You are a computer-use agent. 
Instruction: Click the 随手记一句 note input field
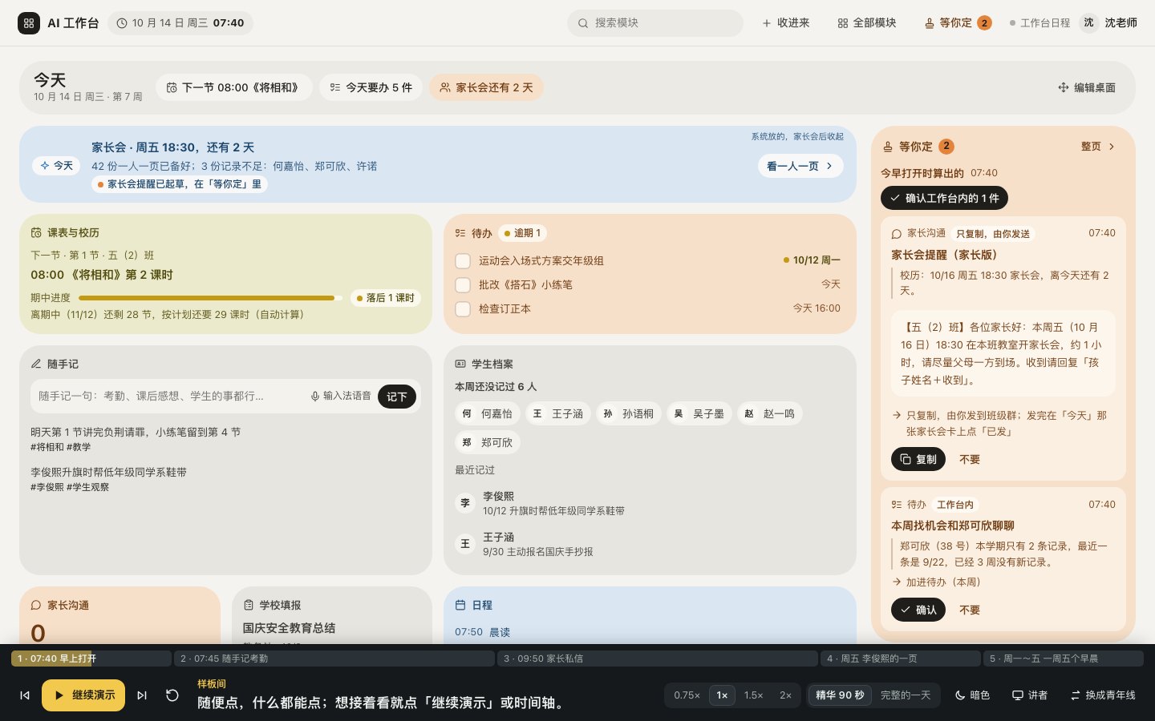[x=170, y=396]
